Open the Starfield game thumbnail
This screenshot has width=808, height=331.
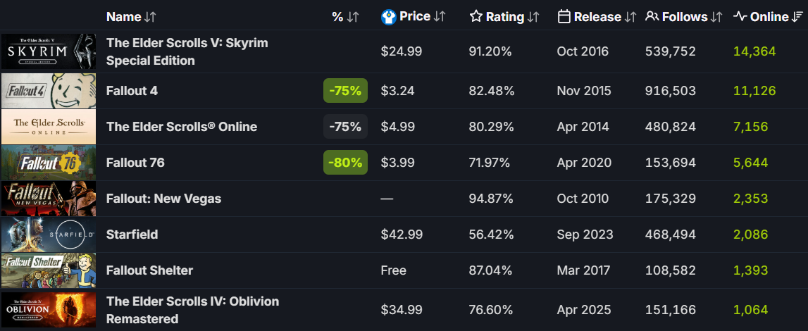[48, 235]
